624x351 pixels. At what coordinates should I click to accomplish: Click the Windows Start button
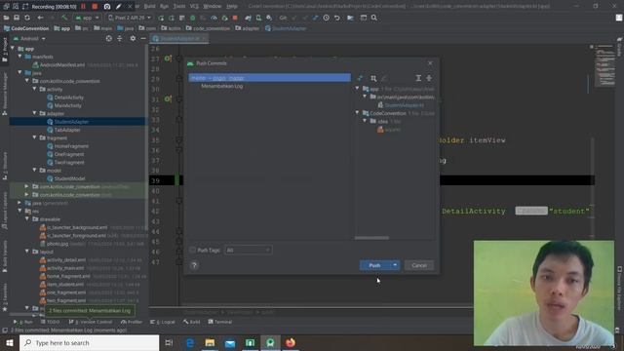10,342
